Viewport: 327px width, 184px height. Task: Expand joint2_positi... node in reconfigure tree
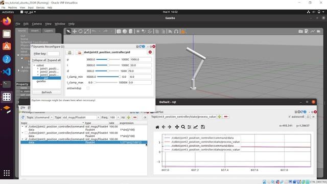pyautogui.click(x=38, y=72)
